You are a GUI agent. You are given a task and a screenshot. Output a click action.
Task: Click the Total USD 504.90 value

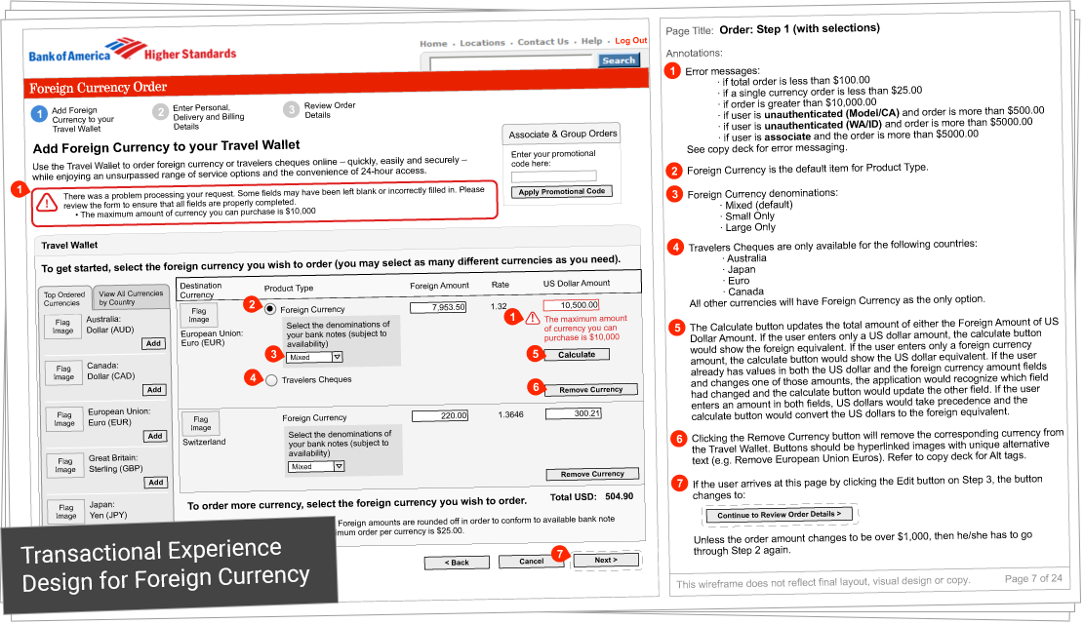(x=619, y=496)
